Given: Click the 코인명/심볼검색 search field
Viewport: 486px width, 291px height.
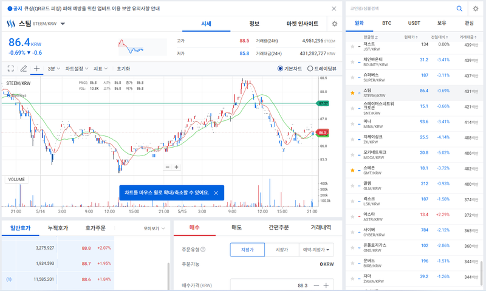Looking at the screenshot, I should click(x=400, y=9).
